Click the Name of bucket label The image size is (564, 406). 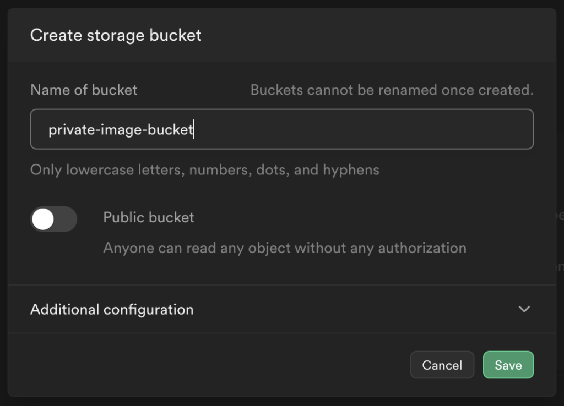84,90
